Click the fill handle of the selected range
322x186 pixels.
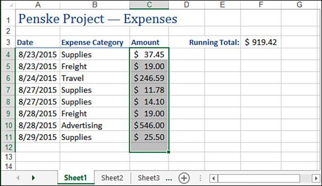[168, 152]
